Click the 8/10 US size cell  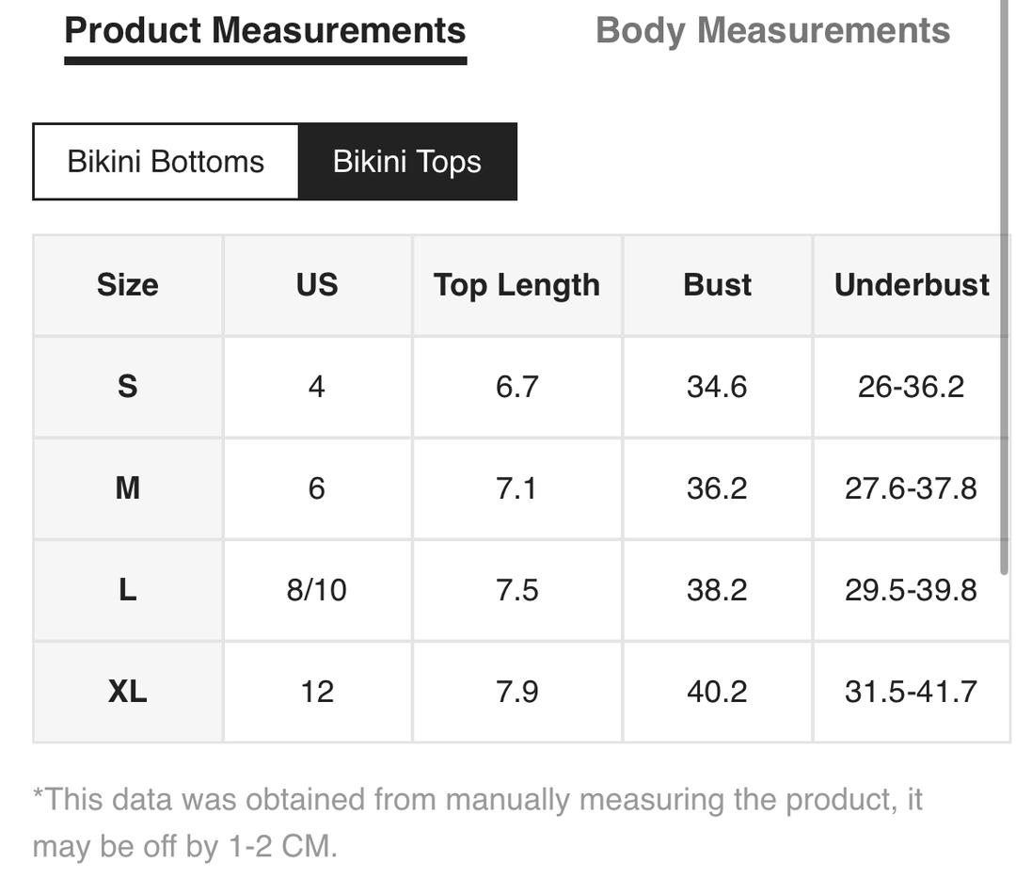coord(317,590)
